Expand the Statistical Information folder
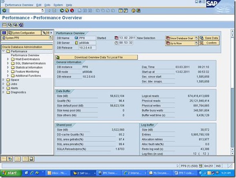Screen dimensions: 236x178 8,67
